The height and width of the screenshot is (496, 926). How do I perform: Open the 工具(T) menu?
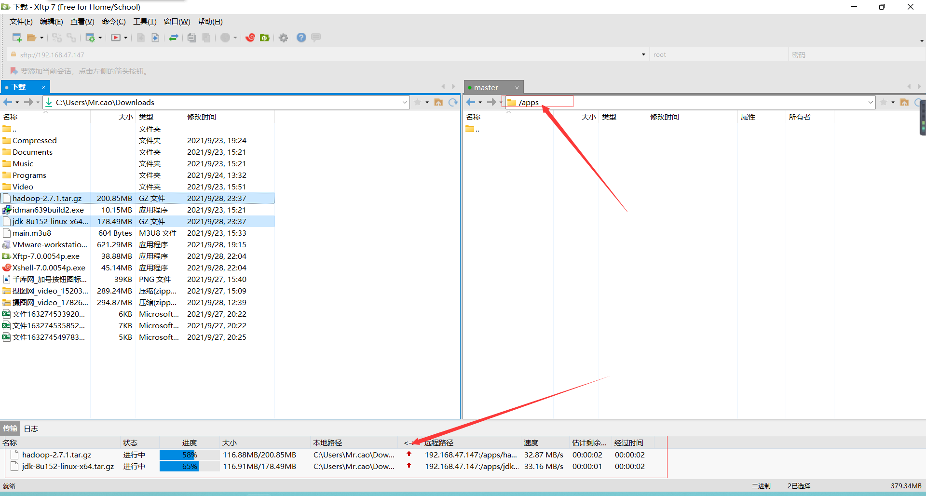click(x=145, y=22)
